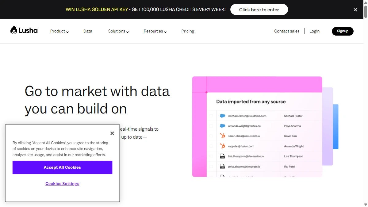
Task: Tick checkbox for amanda.wright@vertex.co row
Action: pos(211,126)
